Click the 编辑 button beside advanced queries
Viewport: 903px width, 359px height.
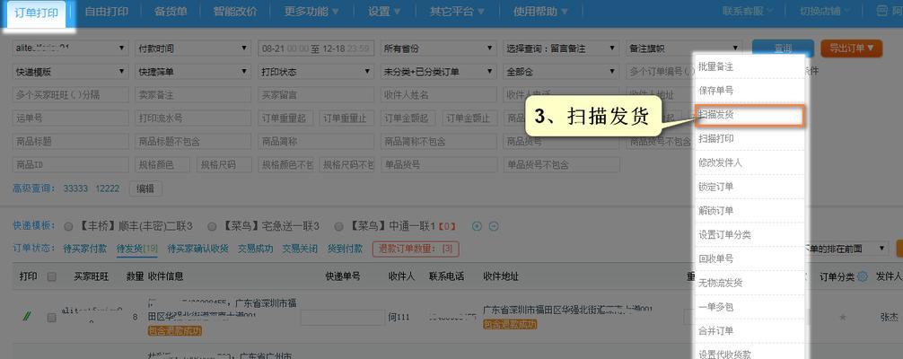coord(145,188)
